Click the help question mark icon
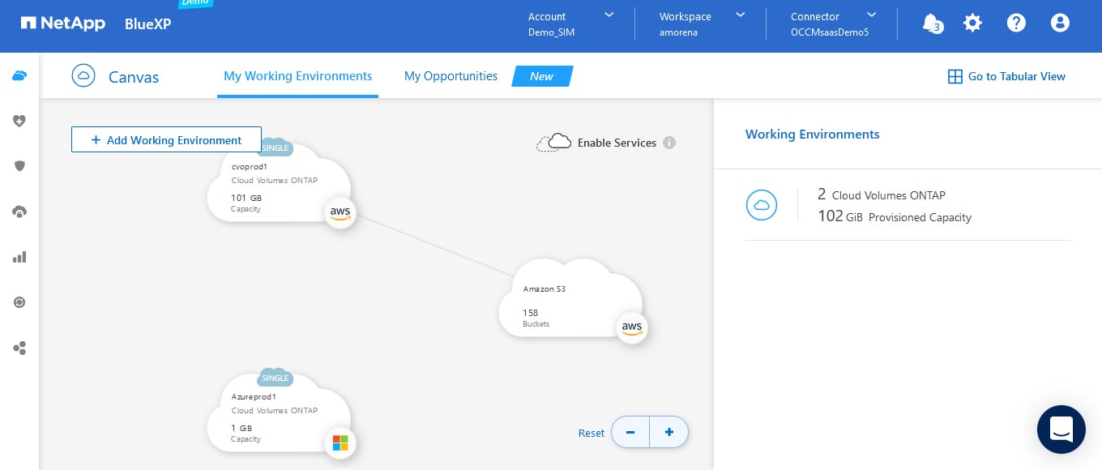Screen dimensions: 1102x470 [1016, 23]
